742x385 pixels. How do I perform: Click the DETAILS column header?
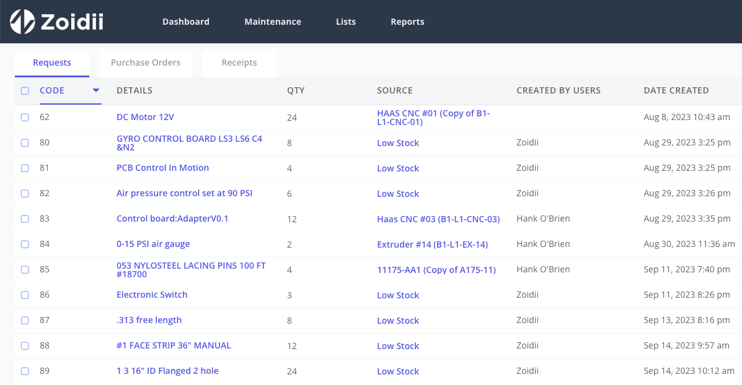[x=135, y=91]
